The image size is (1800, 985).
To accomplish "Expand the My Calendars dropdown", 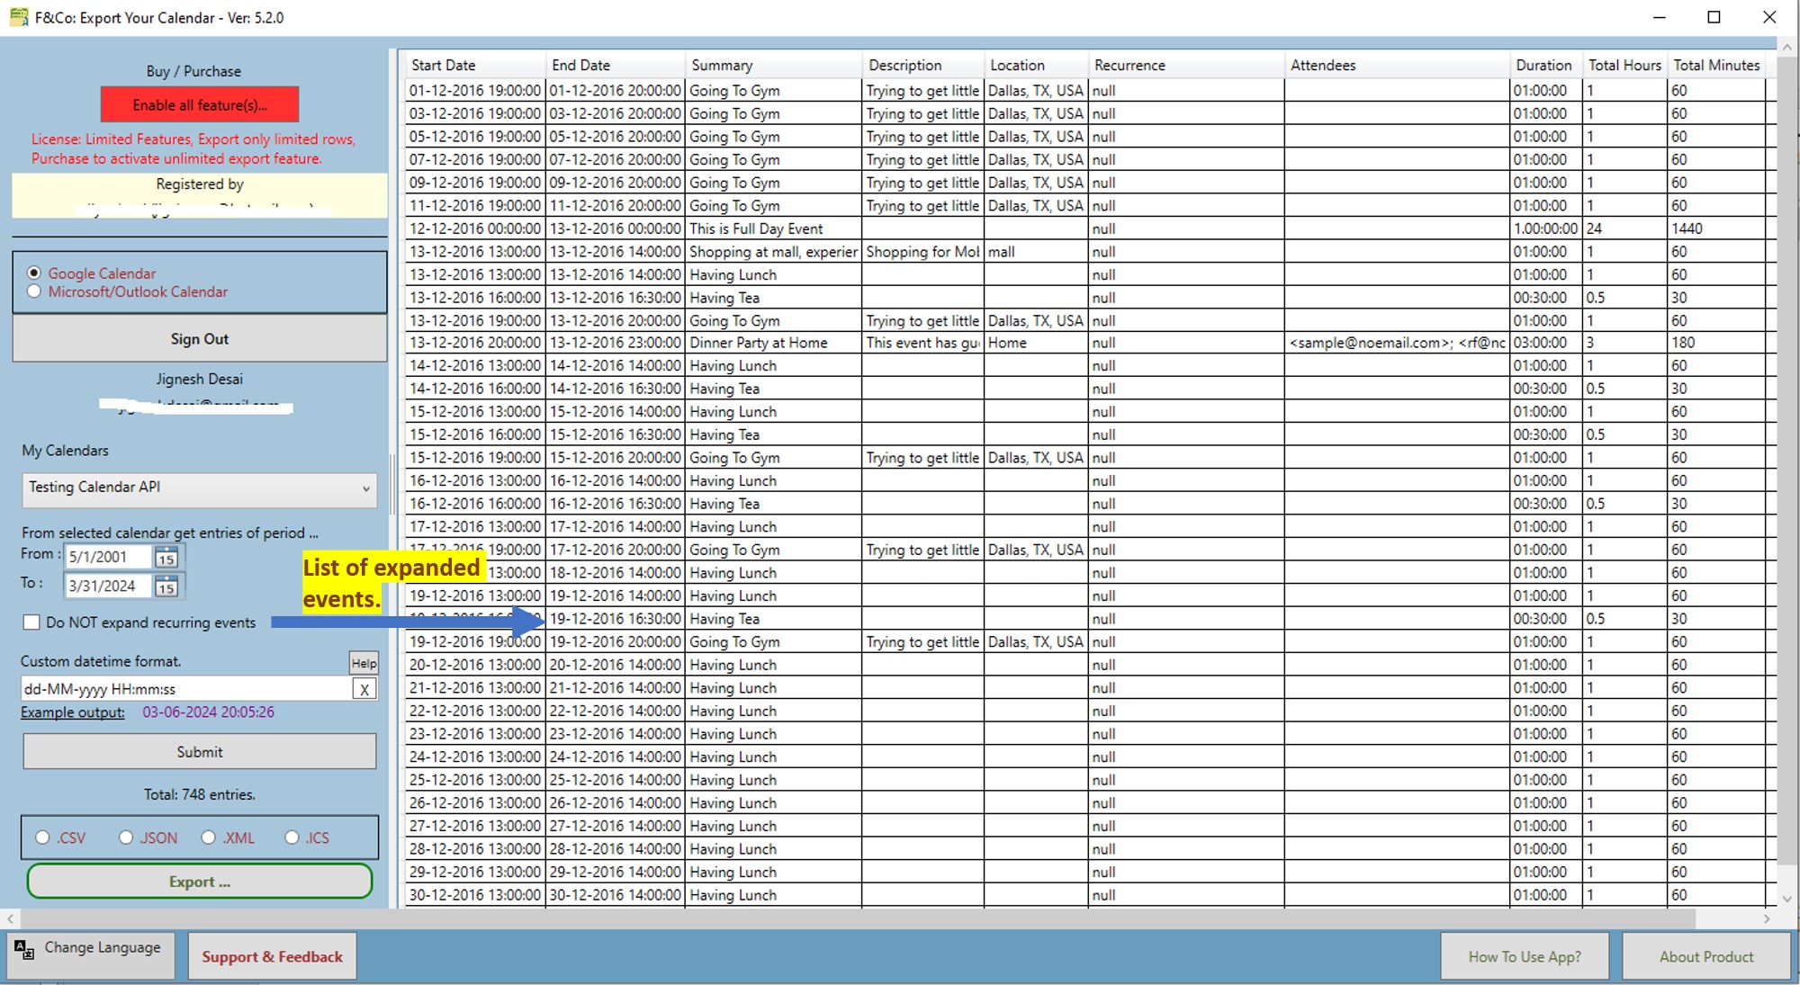I will click(x=365, y=488).
